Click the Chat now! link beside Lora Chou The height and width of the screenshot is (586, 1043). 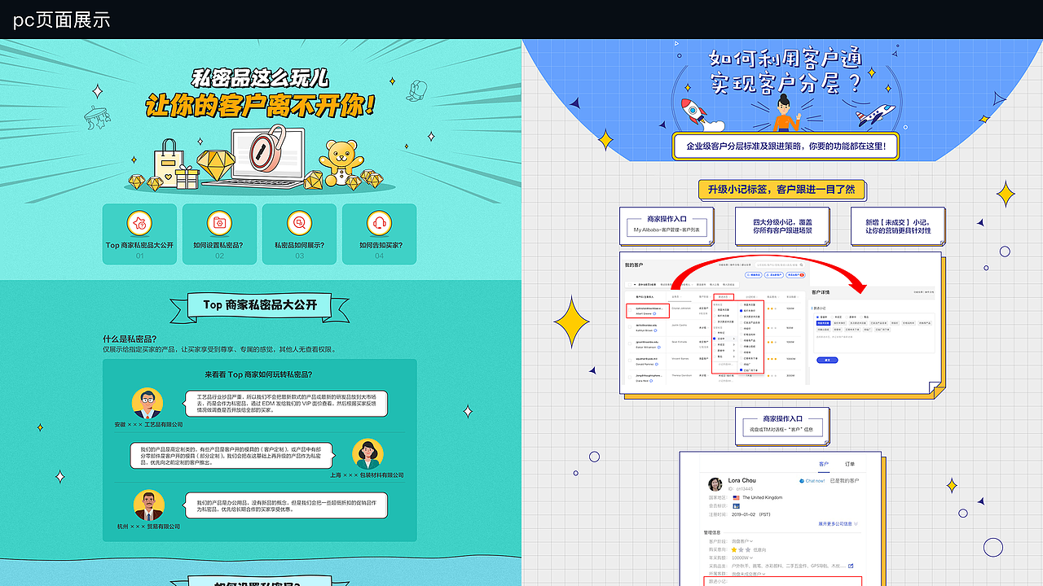(815, 481)
